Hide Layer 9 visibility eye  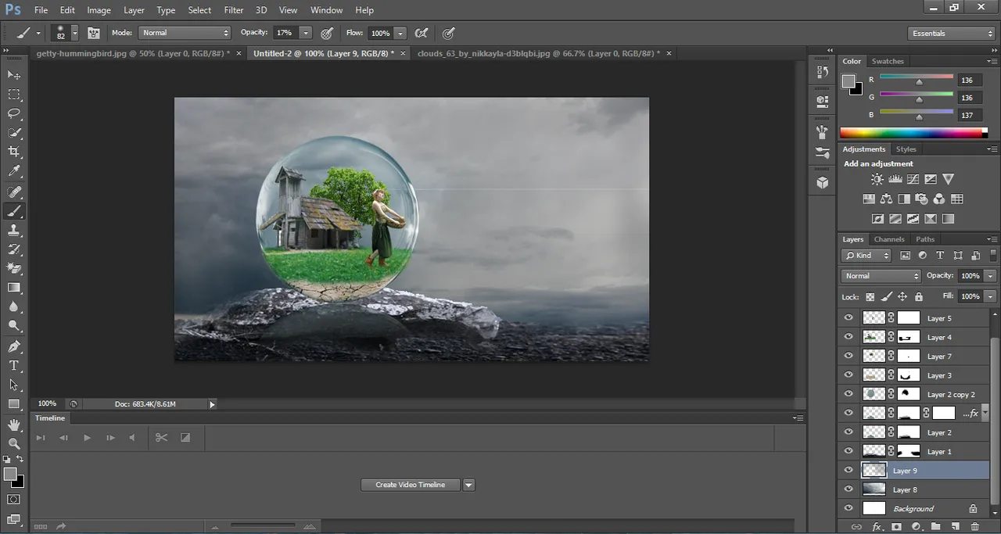tap(849, 470)
